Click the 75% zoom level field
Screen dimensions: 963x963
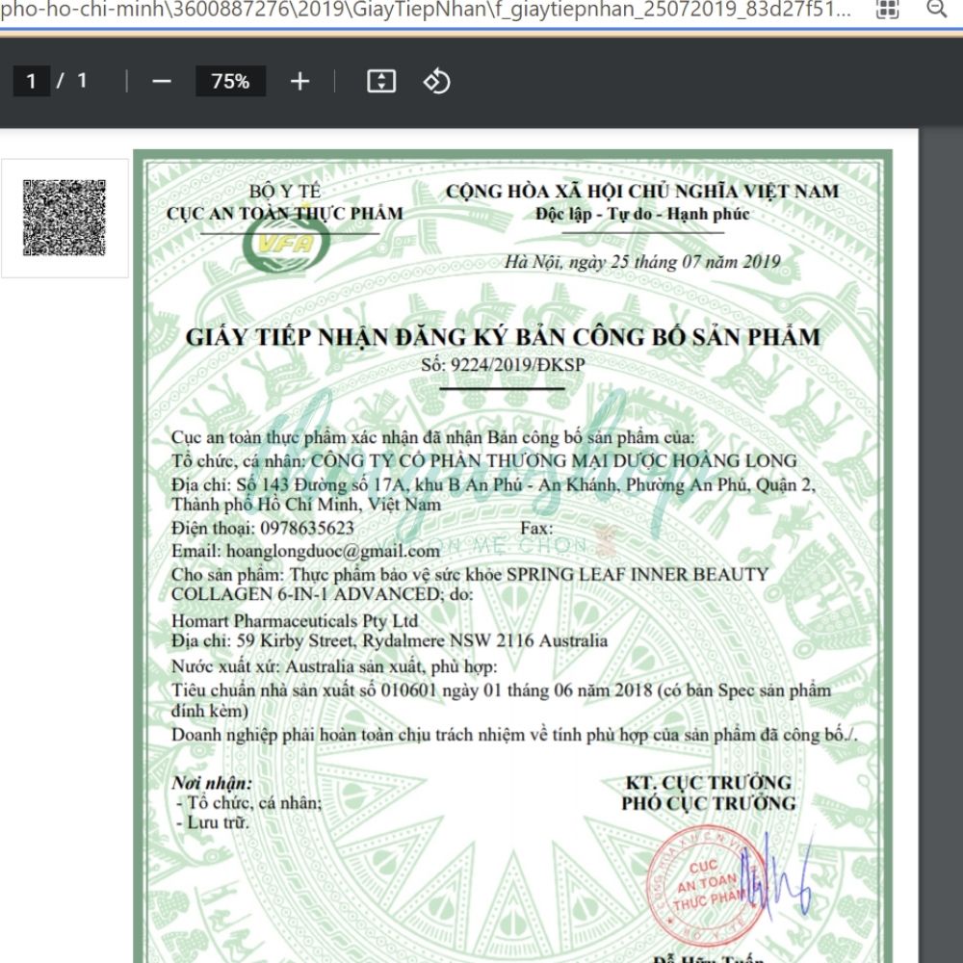coord(230,82)
